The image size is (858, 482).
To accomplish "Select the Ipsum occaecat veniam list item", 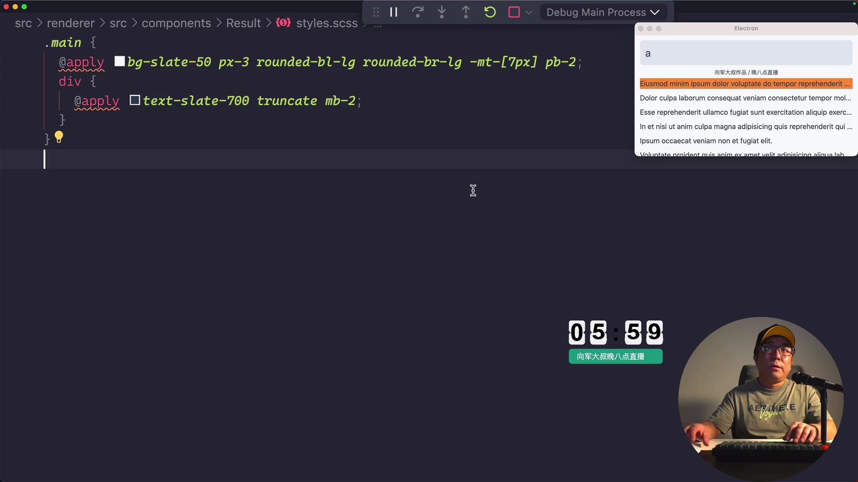I will coord(706,141).
